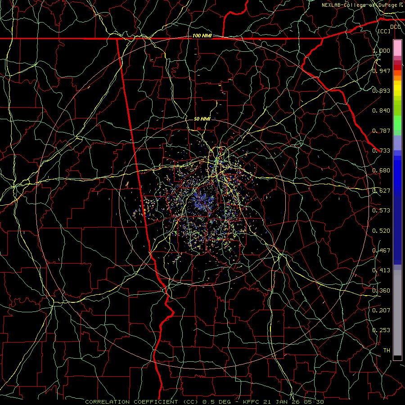Click the "0.627" scale value
Image resolution: width=405 pixels, height=405 pixels.
[381, 191]
